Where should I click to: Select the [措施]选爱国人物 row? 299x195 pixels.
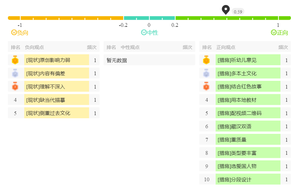245,166
